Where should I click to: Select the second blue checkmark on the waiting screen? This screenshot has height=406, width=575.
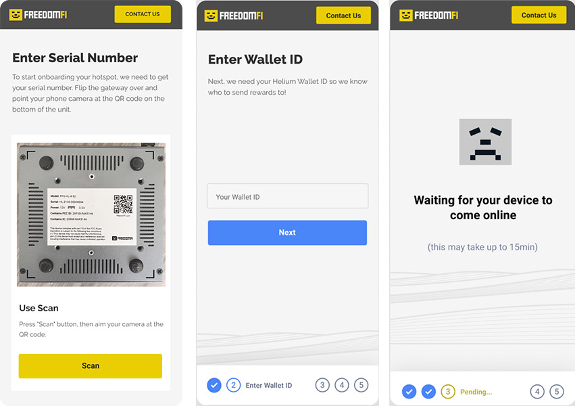pyautogui.click(x=428, y=392)
